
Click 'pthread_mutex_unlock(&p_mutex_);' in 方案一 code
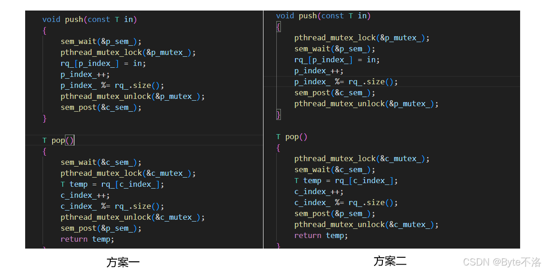(133, 97)
